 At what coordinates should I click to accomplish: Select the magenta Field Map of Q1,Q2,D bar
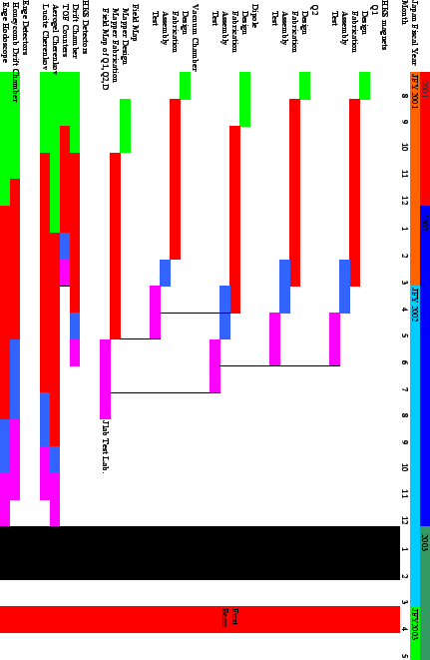105,379
